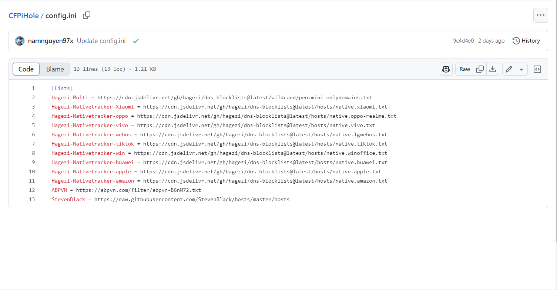Open namnguyen97x avatar image

(x=20, y=41)
